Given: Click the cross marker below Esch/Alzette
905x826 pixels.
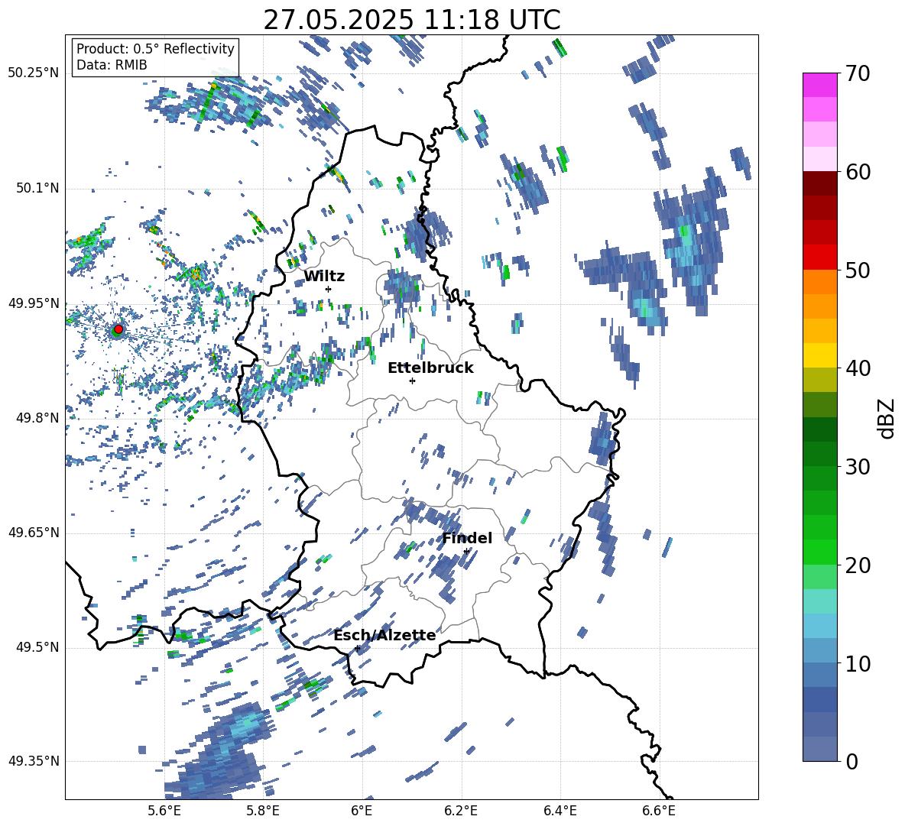Looking at the screenshot, I should 357,648.
